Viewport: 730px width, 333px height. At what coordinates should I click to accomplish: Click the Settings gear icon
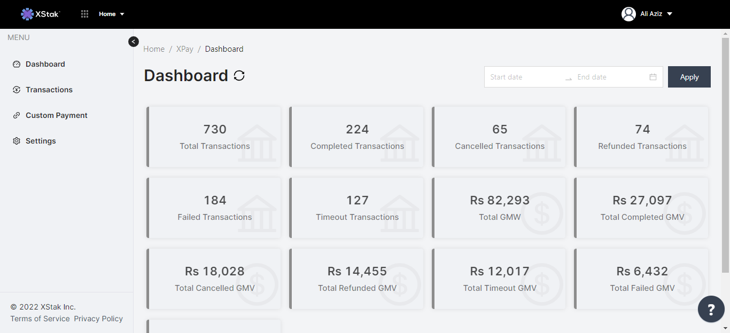tap(17, 141)
